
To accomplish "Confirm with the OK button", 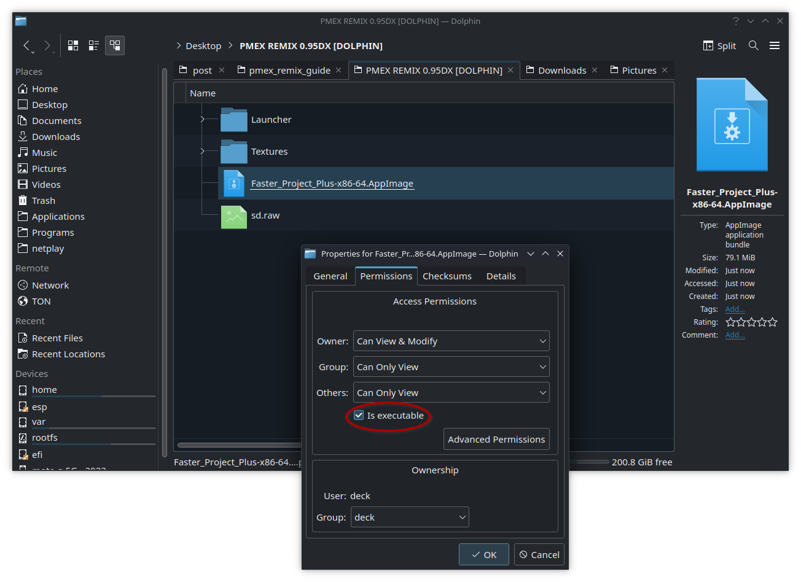I will click(484, 554).
